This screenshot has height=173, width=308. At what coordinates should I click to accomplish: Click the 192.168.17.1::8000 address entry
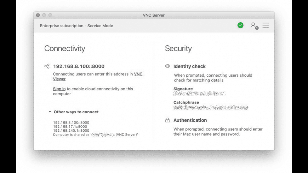[70, 126]
